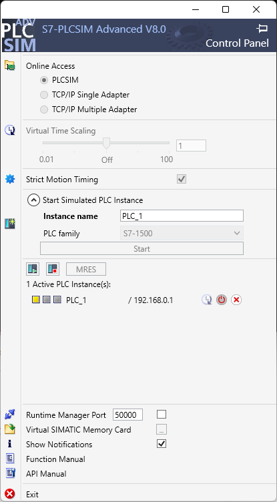Open the PLC family dropdown

click(x=182, y=234)
